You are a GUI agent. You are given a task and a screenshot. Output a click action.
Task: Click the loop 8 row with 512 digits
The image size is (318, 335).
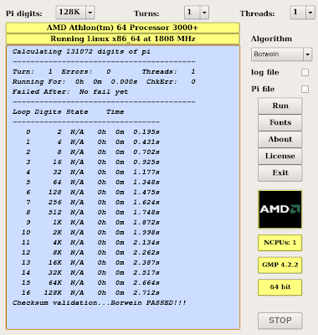93,213
